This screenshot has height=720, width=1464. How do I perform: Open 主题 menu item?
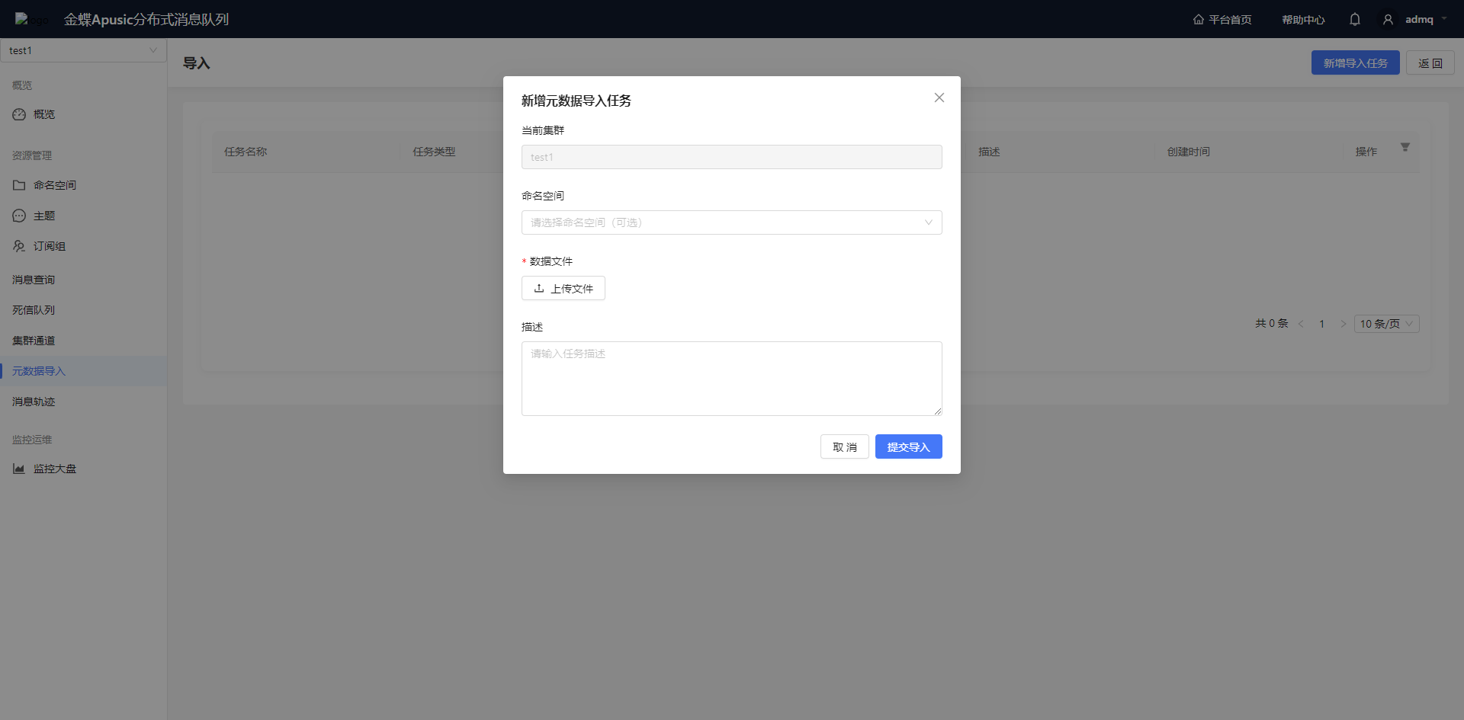[x=83, y=216]
